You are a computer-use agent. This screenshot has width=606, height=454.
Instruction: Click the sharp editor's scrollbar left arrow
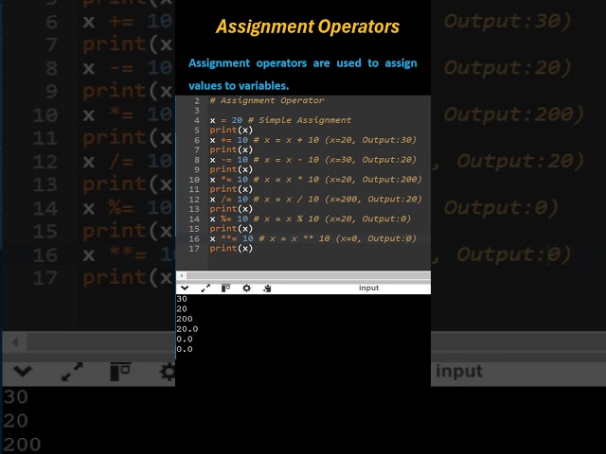181,275
